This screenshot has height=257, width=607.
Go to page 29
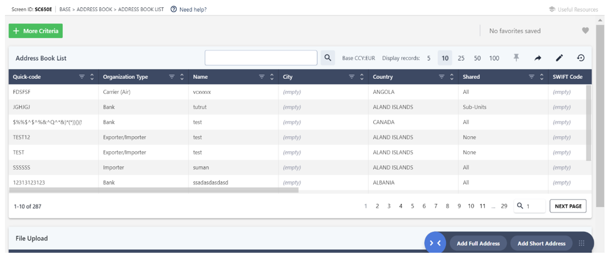coord(504,206)
